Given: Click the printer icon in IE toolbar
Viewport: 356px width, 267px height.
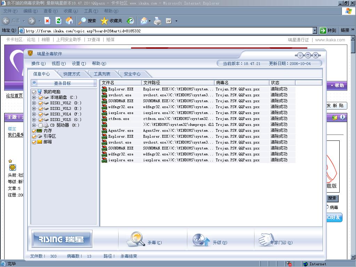Looking at the screenshot, I should pos(157,21).
